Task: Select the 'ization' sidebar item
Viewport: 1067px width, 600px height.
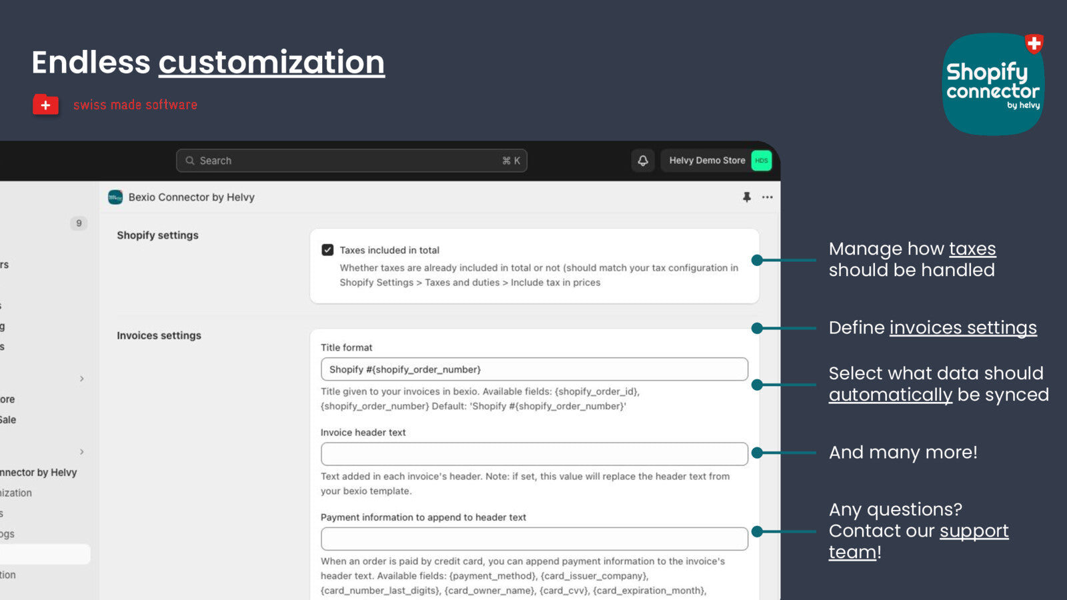Action: pos(16,493)
